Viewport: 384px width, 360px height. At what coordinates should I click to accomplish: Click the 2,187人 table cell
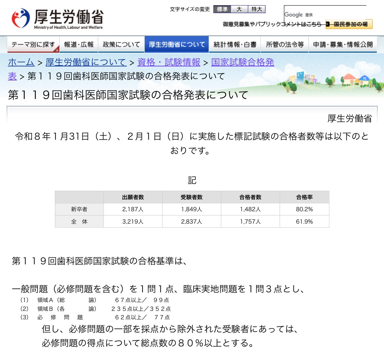pos(133,209)
